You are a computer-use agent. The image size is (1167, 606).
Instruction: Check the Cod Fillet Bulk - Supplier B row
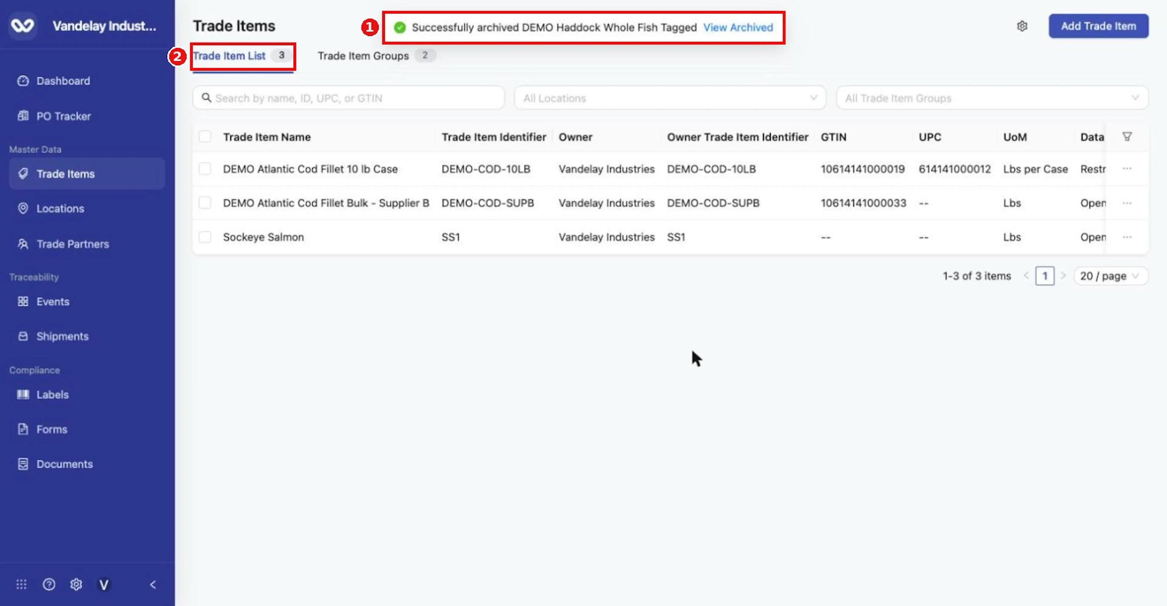(x=205, y=203)
